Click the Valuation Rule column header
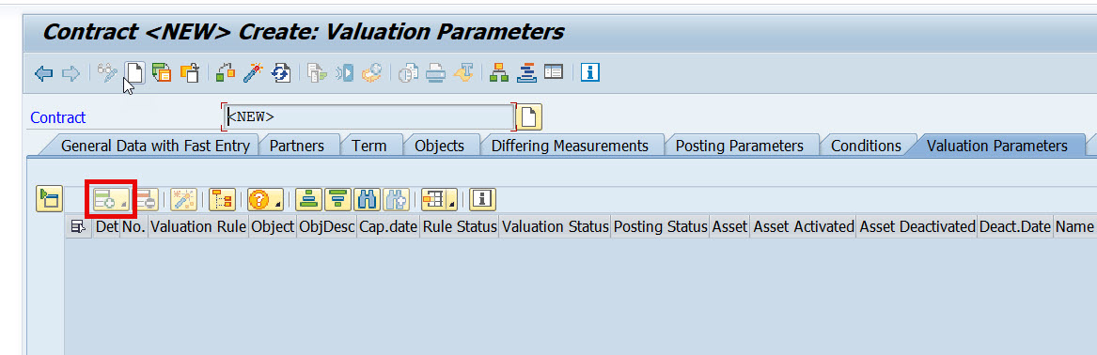This screenshot has height=355, width=1097. [x=198, y=226]
